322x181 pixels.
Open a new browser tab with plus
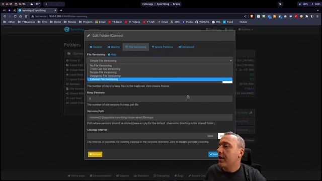(x=61, y=10)
